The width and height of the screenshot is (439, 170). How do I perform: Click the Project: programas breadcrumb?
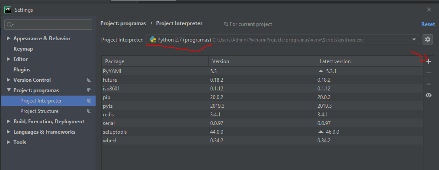click(x=123, y=23)
